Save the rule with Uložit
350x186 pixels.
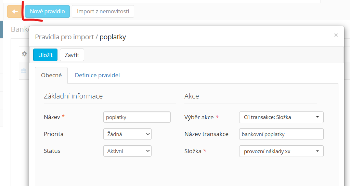coord(45,55)
